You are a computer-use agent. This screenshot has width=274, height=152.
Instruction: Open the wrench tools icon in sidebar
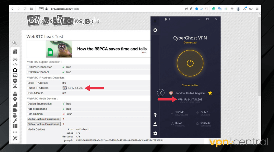pyautogui.click(x=15, y=138)
